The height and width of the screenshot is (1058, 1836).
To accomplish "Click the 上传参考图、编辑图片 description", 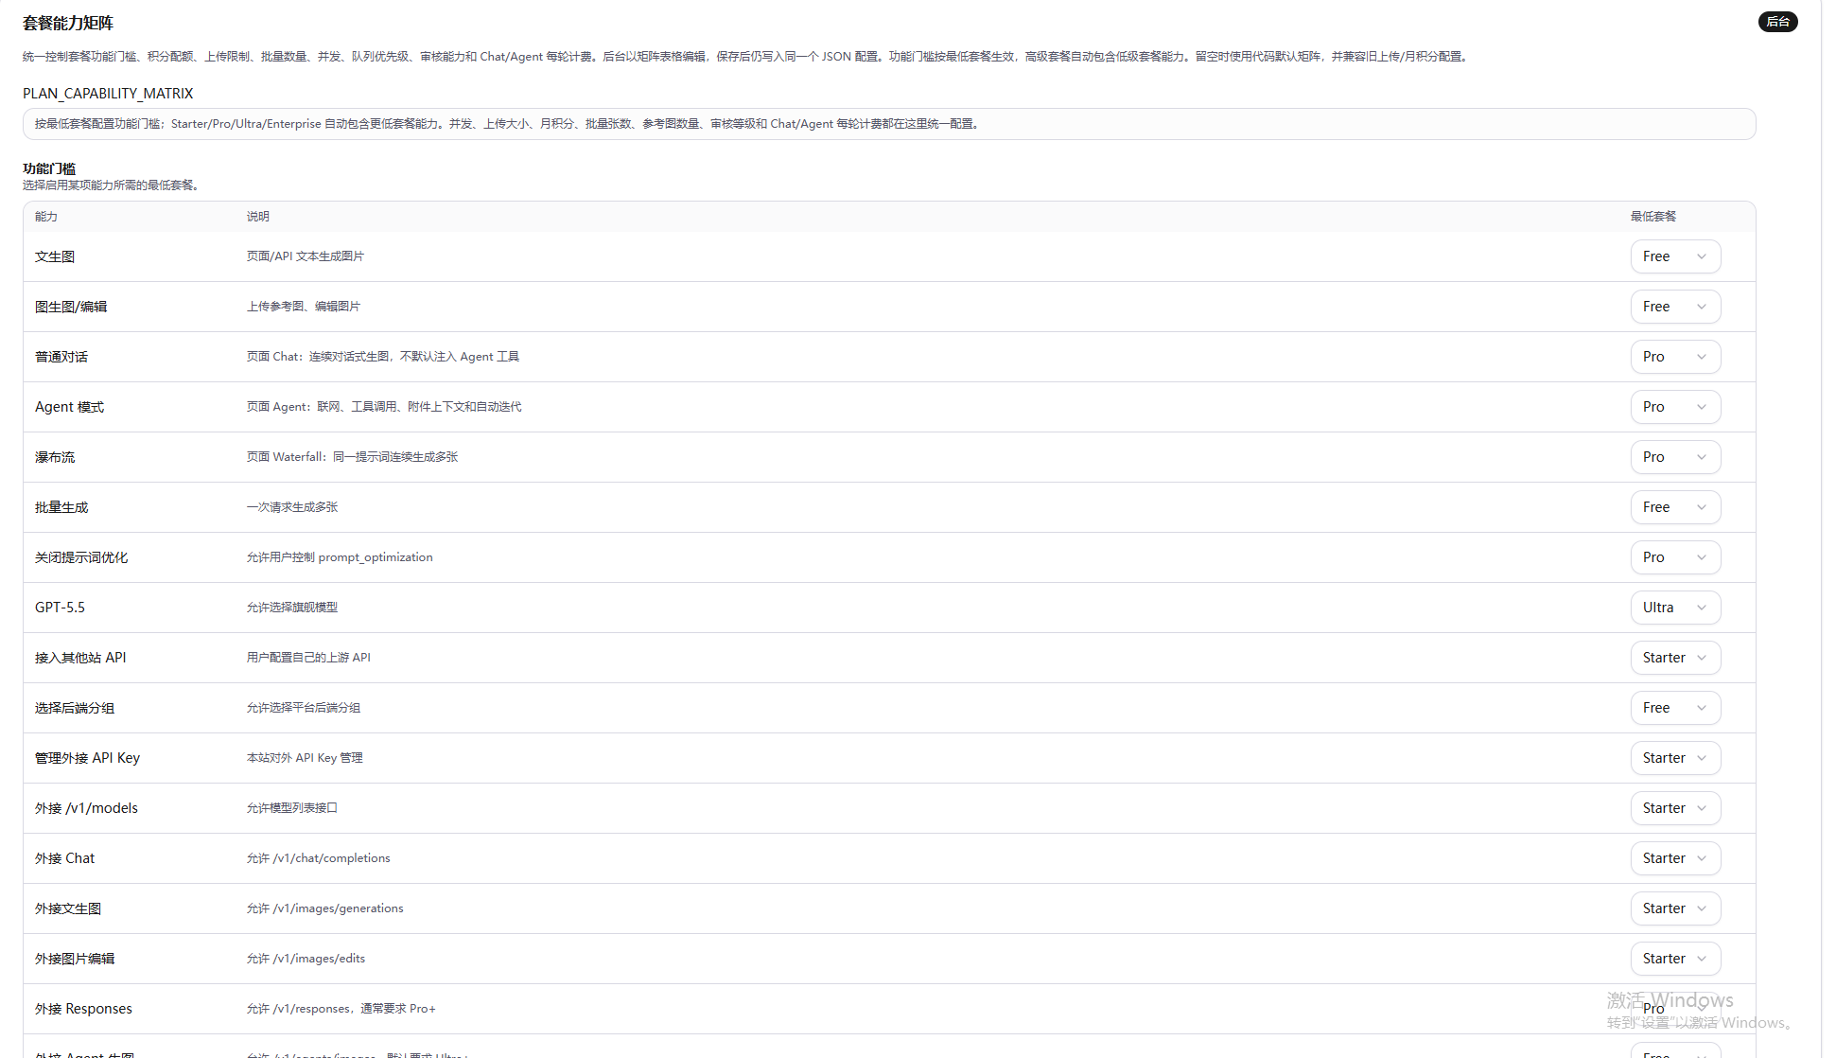I will 304,307.
